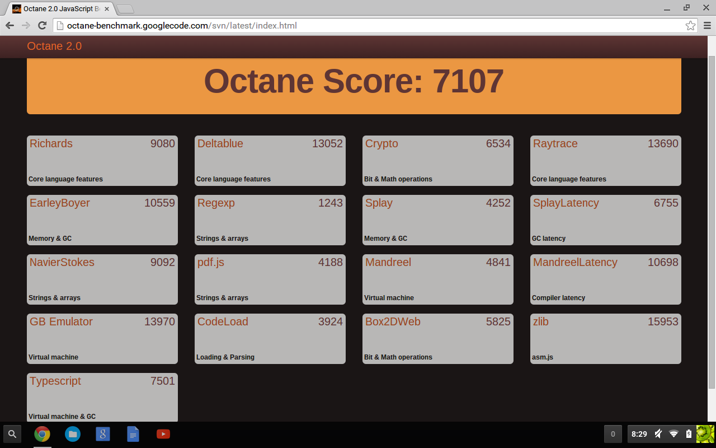Click the Octane favicon on the tab
The width and height of the screenshot is (716, 448).
[17, 9]
